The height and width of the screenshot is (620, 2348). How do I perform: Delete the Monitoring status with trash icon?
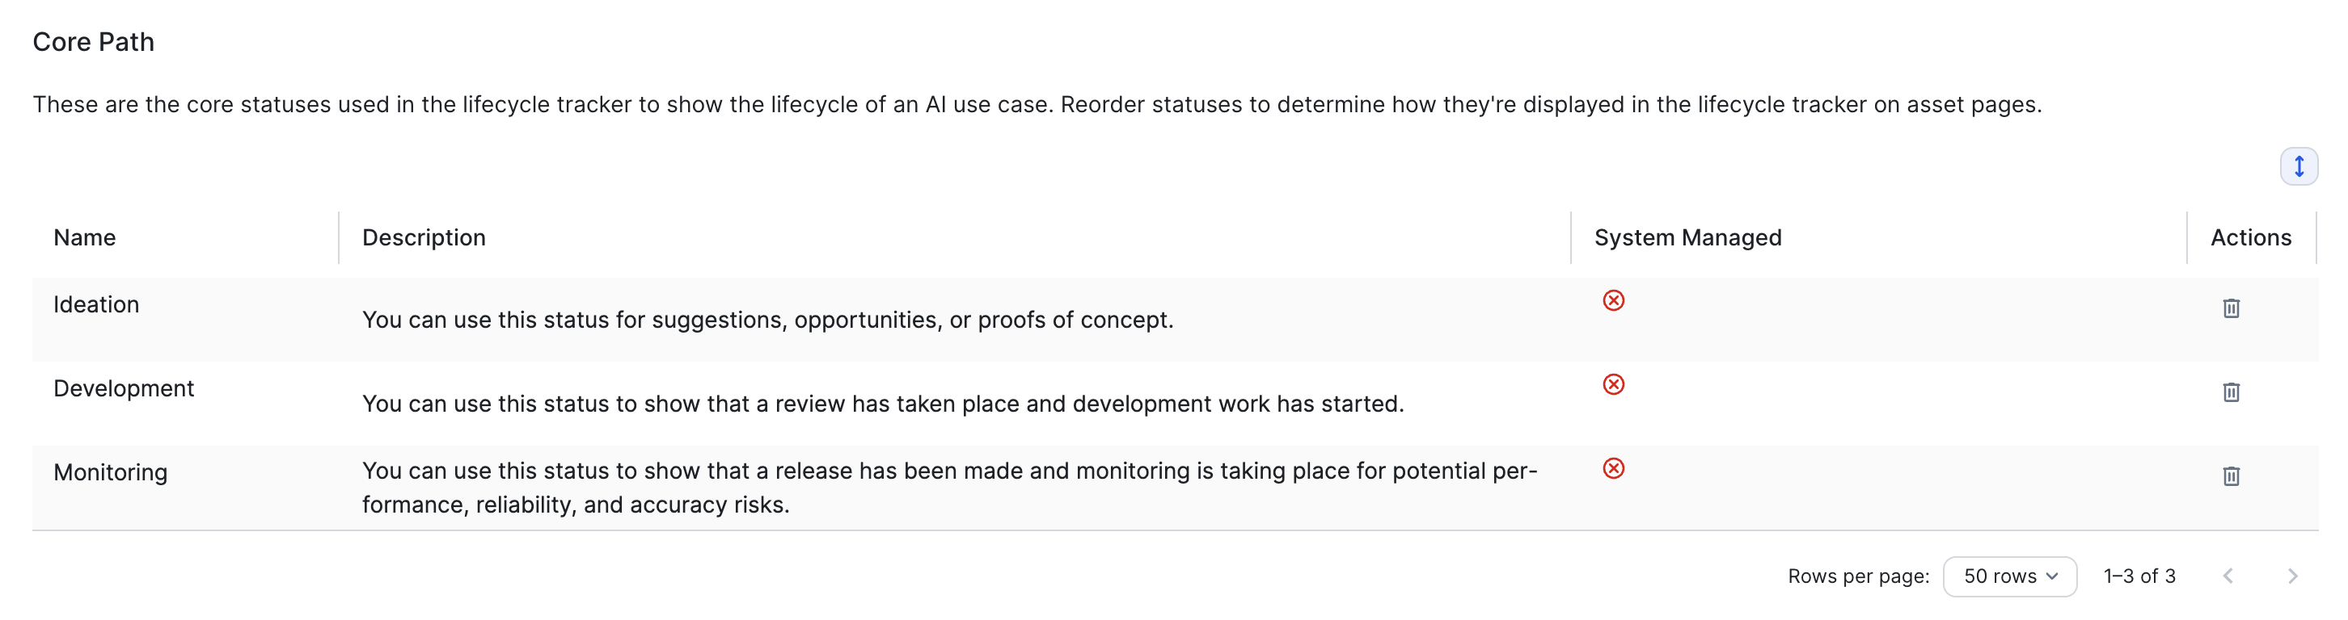point(2231,476)
